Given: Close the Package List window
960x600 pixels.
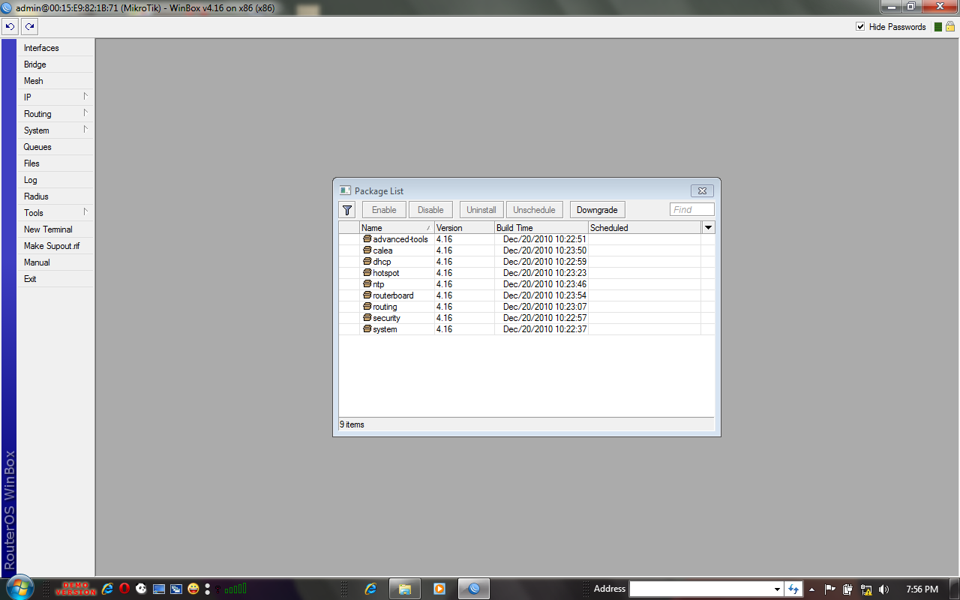Looking at the screenshot, I should [701, 191].
